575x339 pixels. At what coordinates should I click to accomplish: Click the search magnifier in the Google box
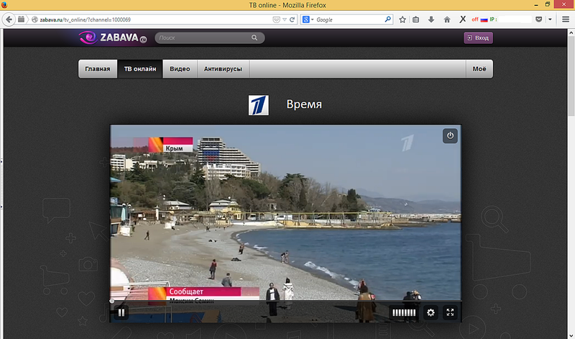tap(387, 19)
